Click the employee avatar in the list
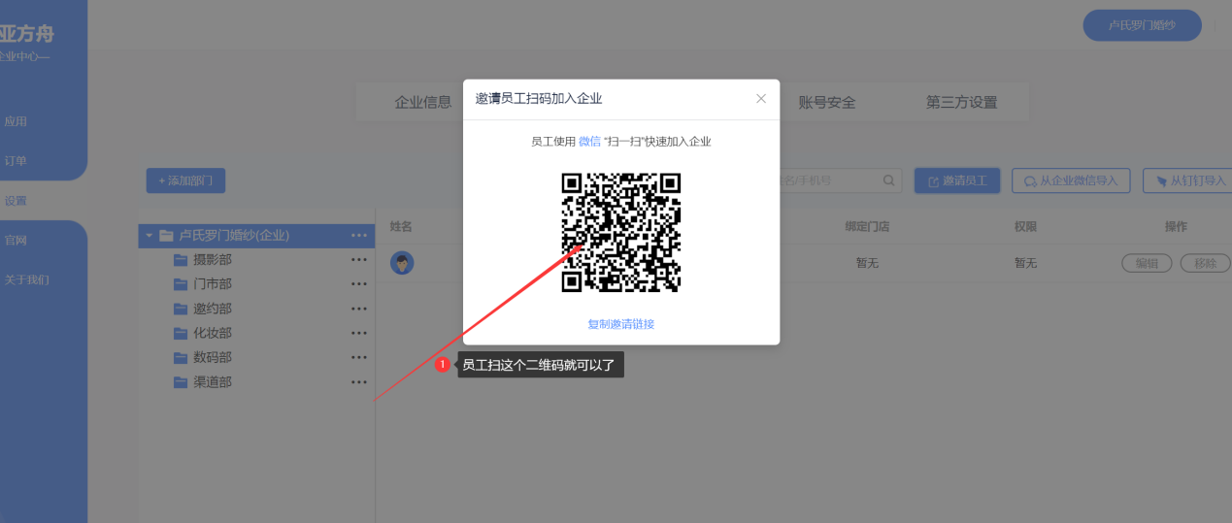Image resolution: width=1232 pixels, height=523 pixels. click(x=402, y=263)
